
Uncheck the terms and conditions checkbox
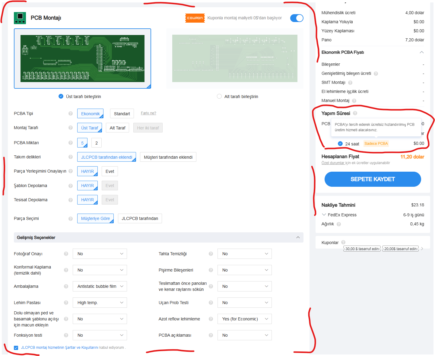coord(16,348)
